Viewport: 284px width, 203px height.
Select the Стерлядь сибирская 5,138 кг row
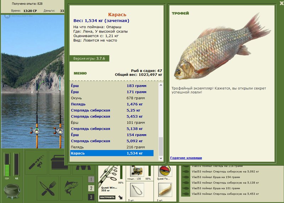[112, 129]
